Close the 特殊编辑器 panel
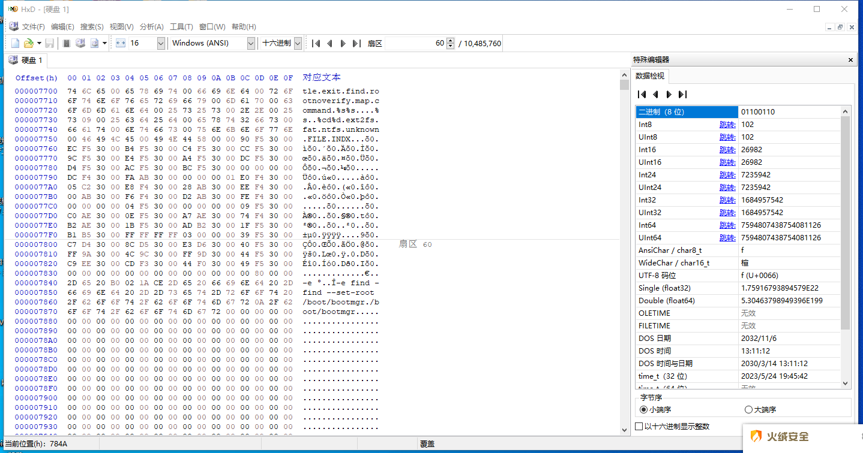863x453 pixels. [850, 60]
